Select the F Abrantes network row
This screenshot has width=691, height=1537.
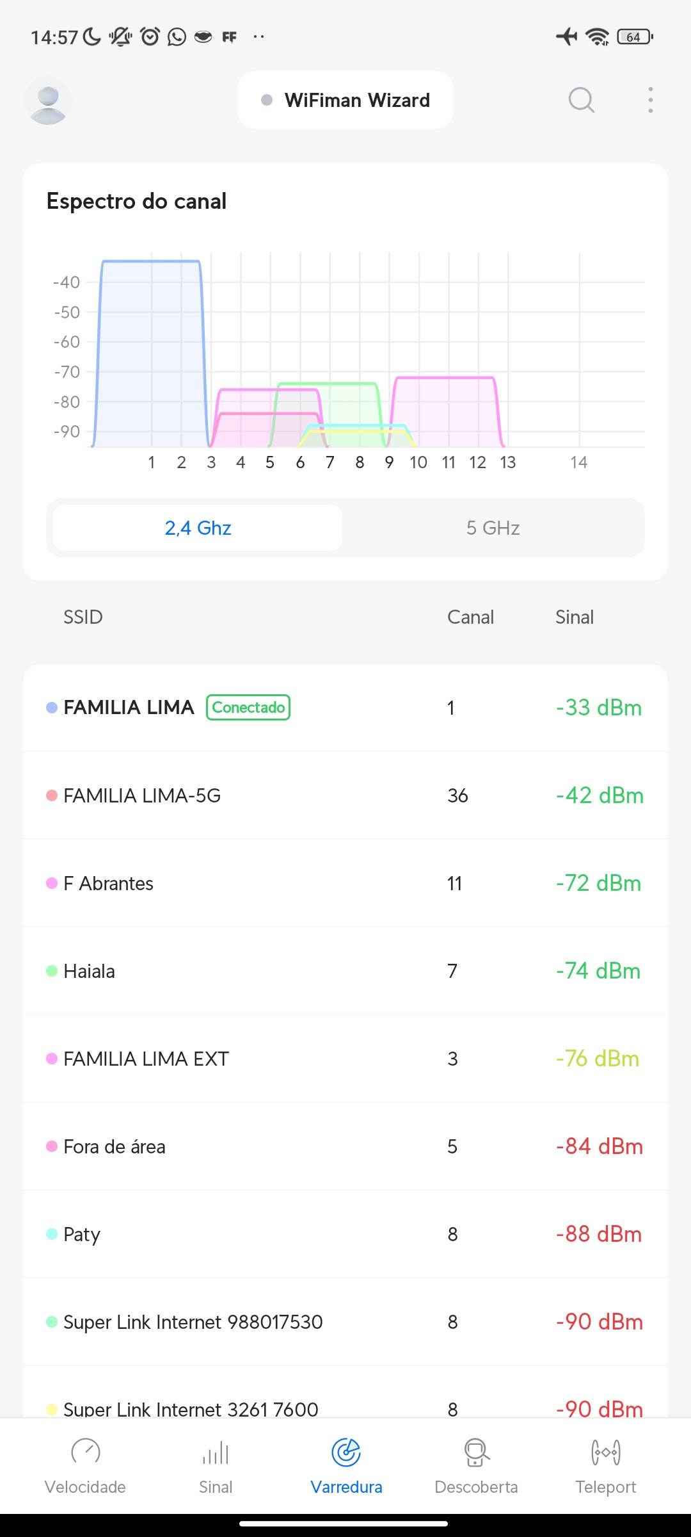(x=345, y=883)
